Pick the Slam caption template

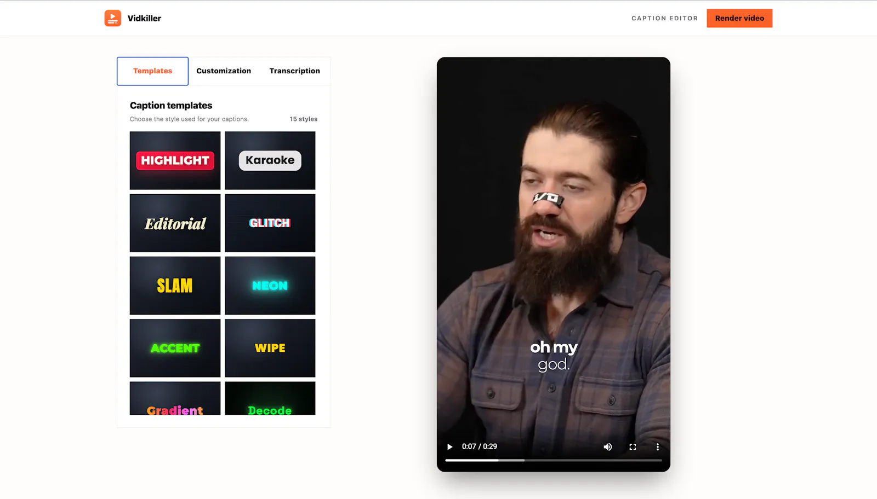pyautogui.click(x=175, y=286)
